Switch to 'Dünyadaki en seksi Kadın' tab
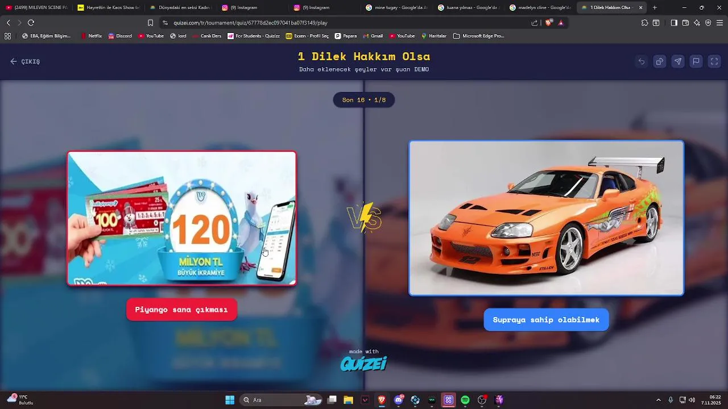The image size is (728, 409). [180, 7]
